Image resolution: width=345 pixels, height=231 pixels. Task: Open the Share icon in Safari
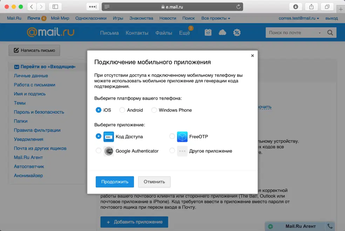coord(311,7)
